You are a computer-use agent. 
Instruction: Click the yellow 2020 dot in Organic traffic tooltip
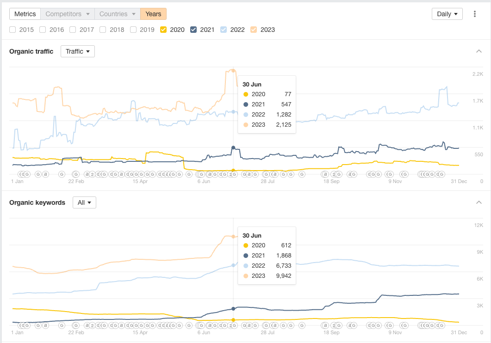click(246, 94)
